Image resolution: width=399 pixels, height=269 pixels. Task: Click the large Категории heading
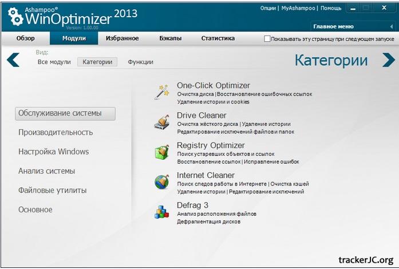point(331,61)
